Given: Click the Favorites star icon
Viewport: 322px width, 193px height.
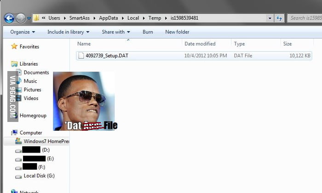Looking at the screenshot, I should pos(14,46).
